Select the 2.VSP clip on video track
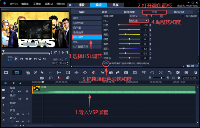This screenshot has height=128, width=200. [x=114, y=90]
